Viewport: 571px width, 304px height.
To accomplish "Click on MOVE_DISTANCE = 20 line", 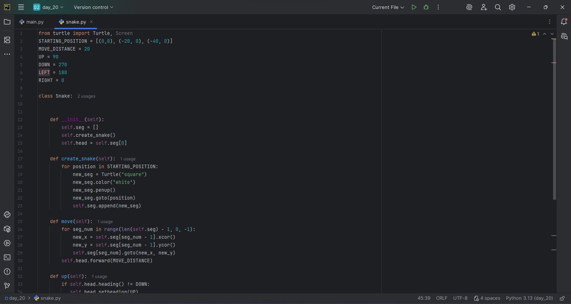I will click(64, 49).
